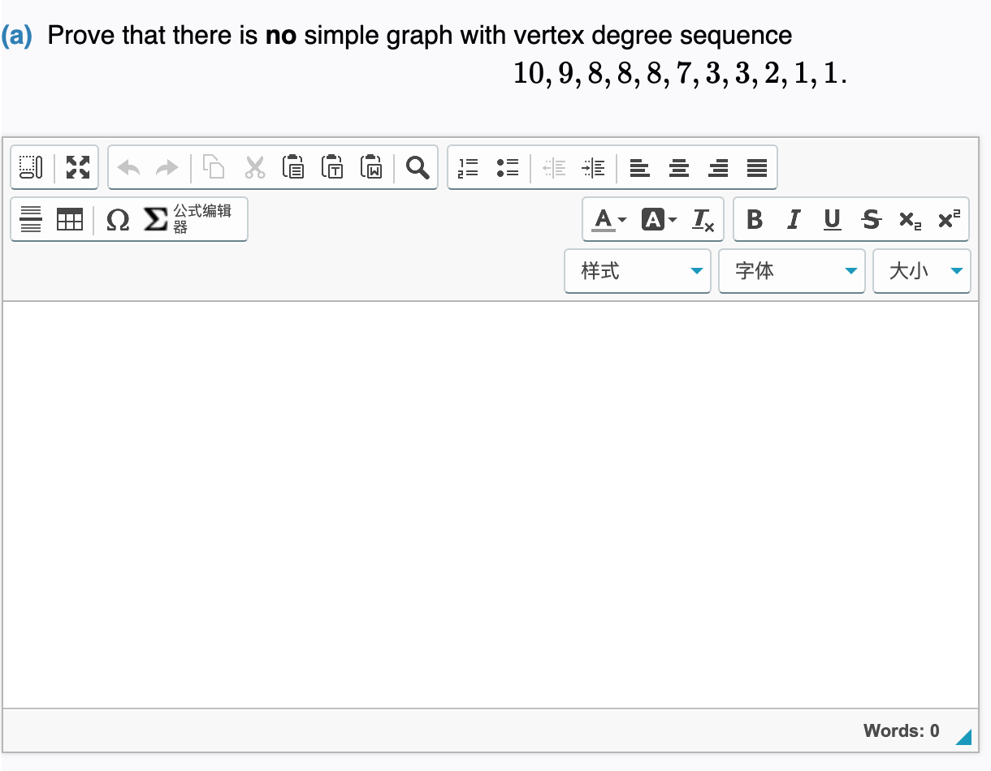Toggle underline formatting
Viewport: 991px width, 771px height.
click(833, 219)
